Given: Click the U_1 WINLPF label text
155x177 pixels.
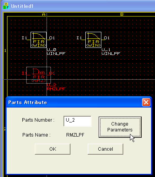Looking at the screenshot, I should 111,52.
